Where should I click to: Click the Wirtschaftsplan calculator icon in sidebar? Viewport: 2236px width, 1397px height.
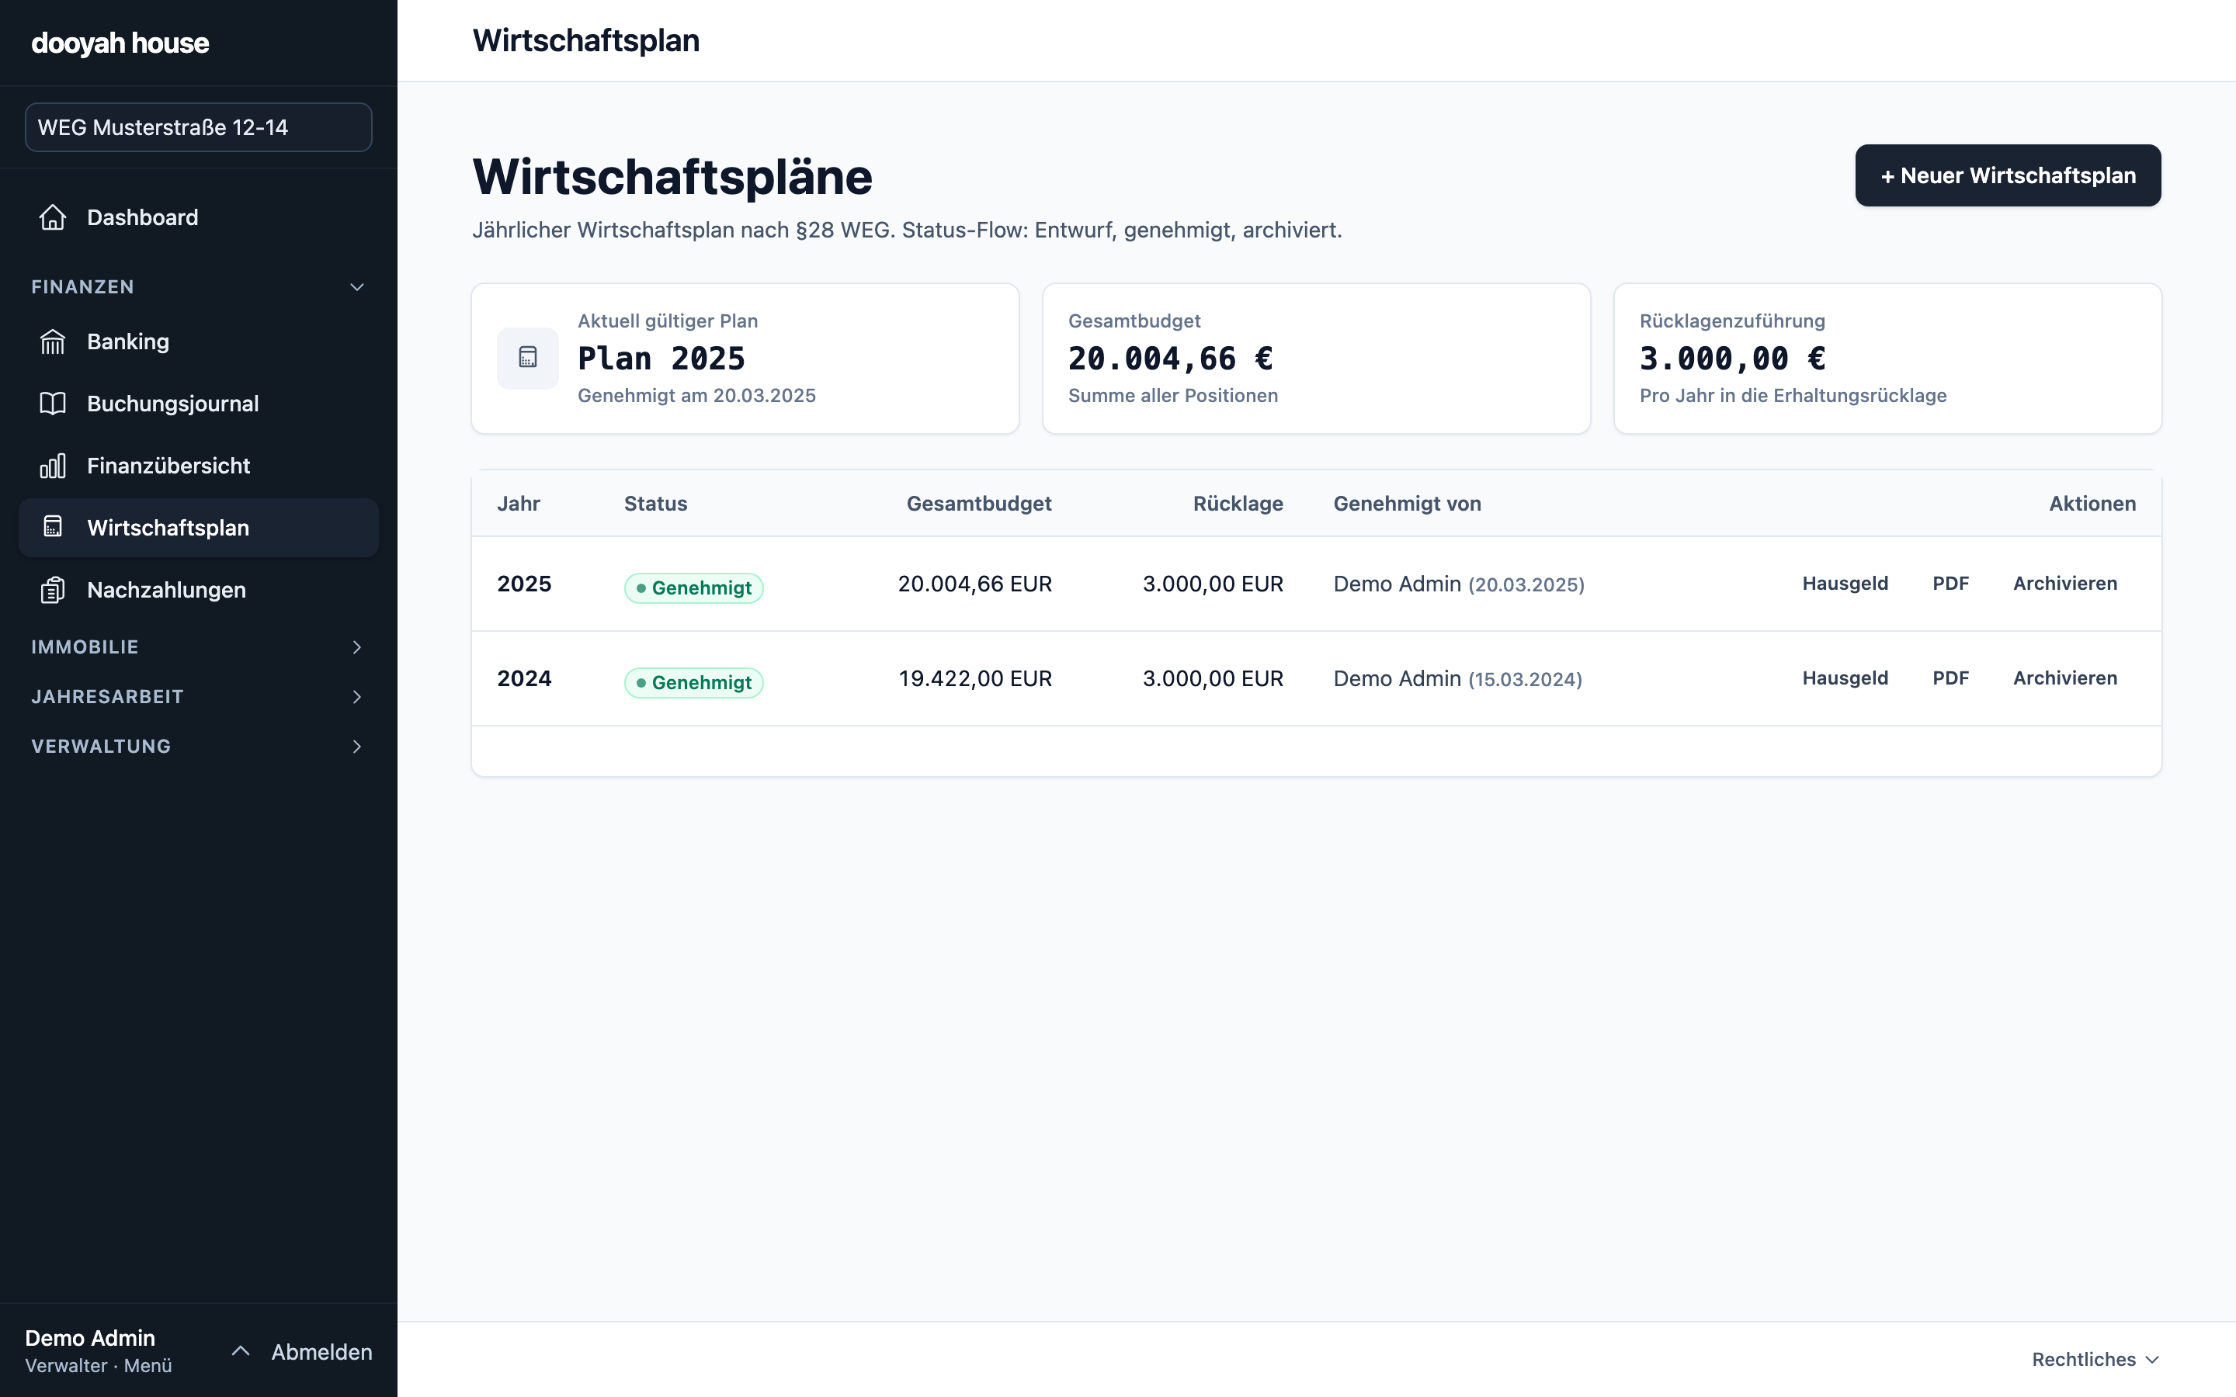tap(53, 528)
